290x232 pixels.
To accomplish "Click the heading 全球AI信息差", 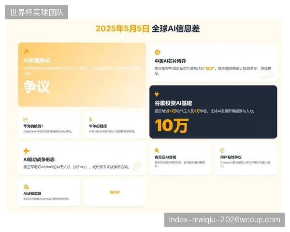I will (176, 29).
